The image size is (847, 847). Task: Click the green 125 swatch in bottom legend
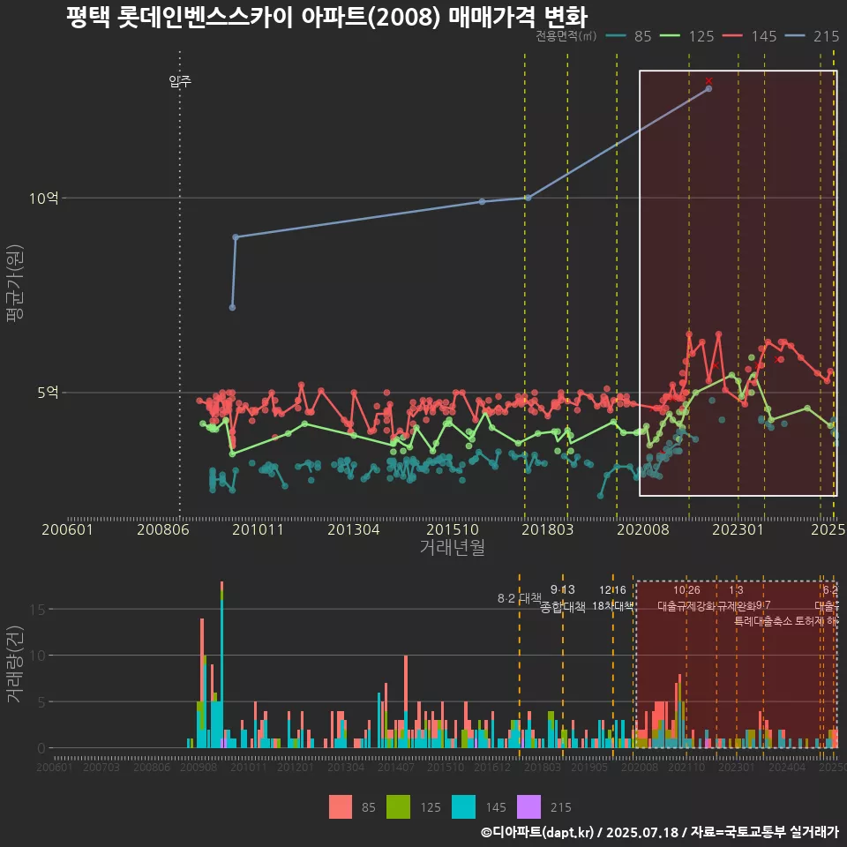[x=398, y=807]
